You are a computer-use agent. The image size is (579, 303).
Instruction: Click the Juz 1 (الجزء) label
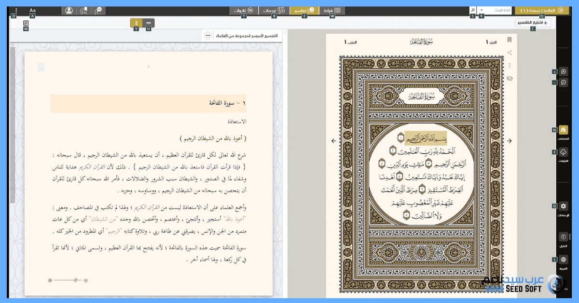pyautogui.click(x=492, y=42)
